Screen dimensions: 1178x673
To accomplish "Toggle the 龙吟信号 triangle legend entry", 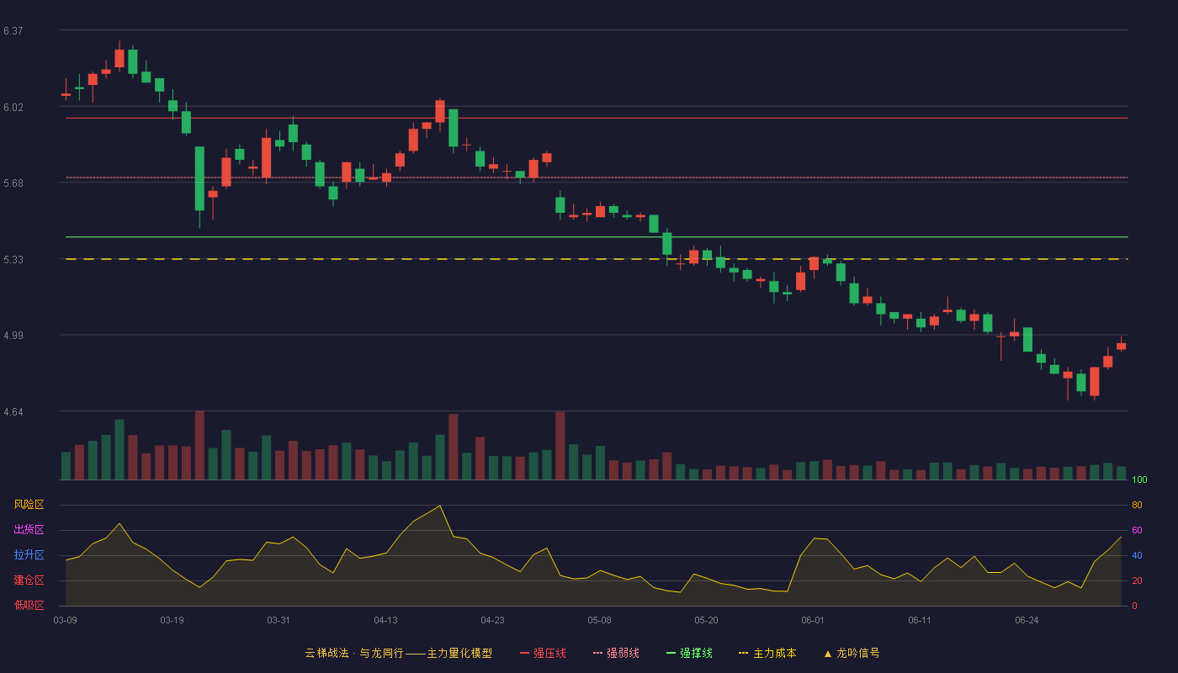I will 851,653.
